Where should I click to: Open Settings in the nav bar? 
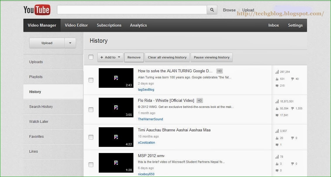point(295,25)
